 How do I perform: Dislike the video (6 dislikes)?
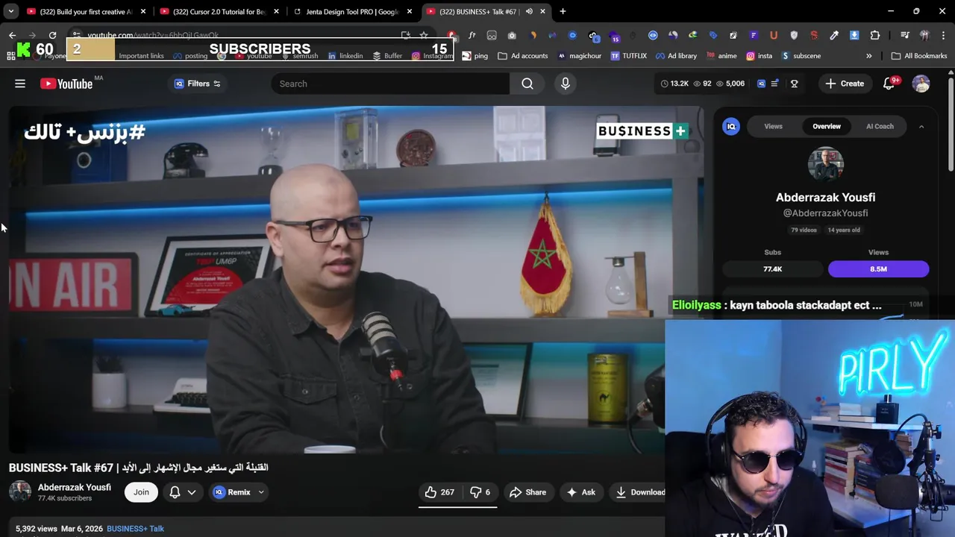(480, 492)
